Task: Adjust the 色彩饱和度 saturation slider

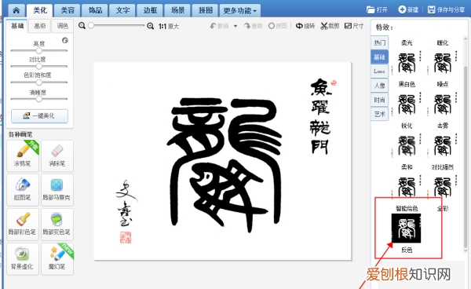Action: pos(39,82)
